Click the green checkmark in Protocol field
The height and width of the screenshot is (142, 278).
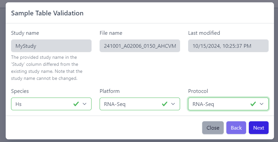tap(253, 104)
